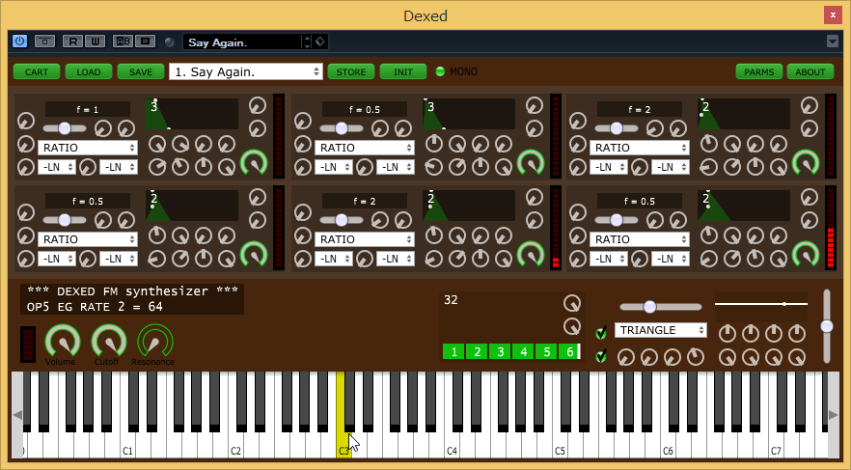Click the black Say Again. preset name field

[242, 41]
